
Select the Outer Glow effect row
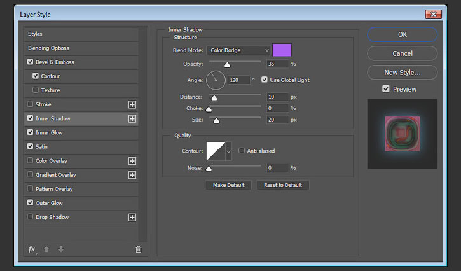[81, 204]
